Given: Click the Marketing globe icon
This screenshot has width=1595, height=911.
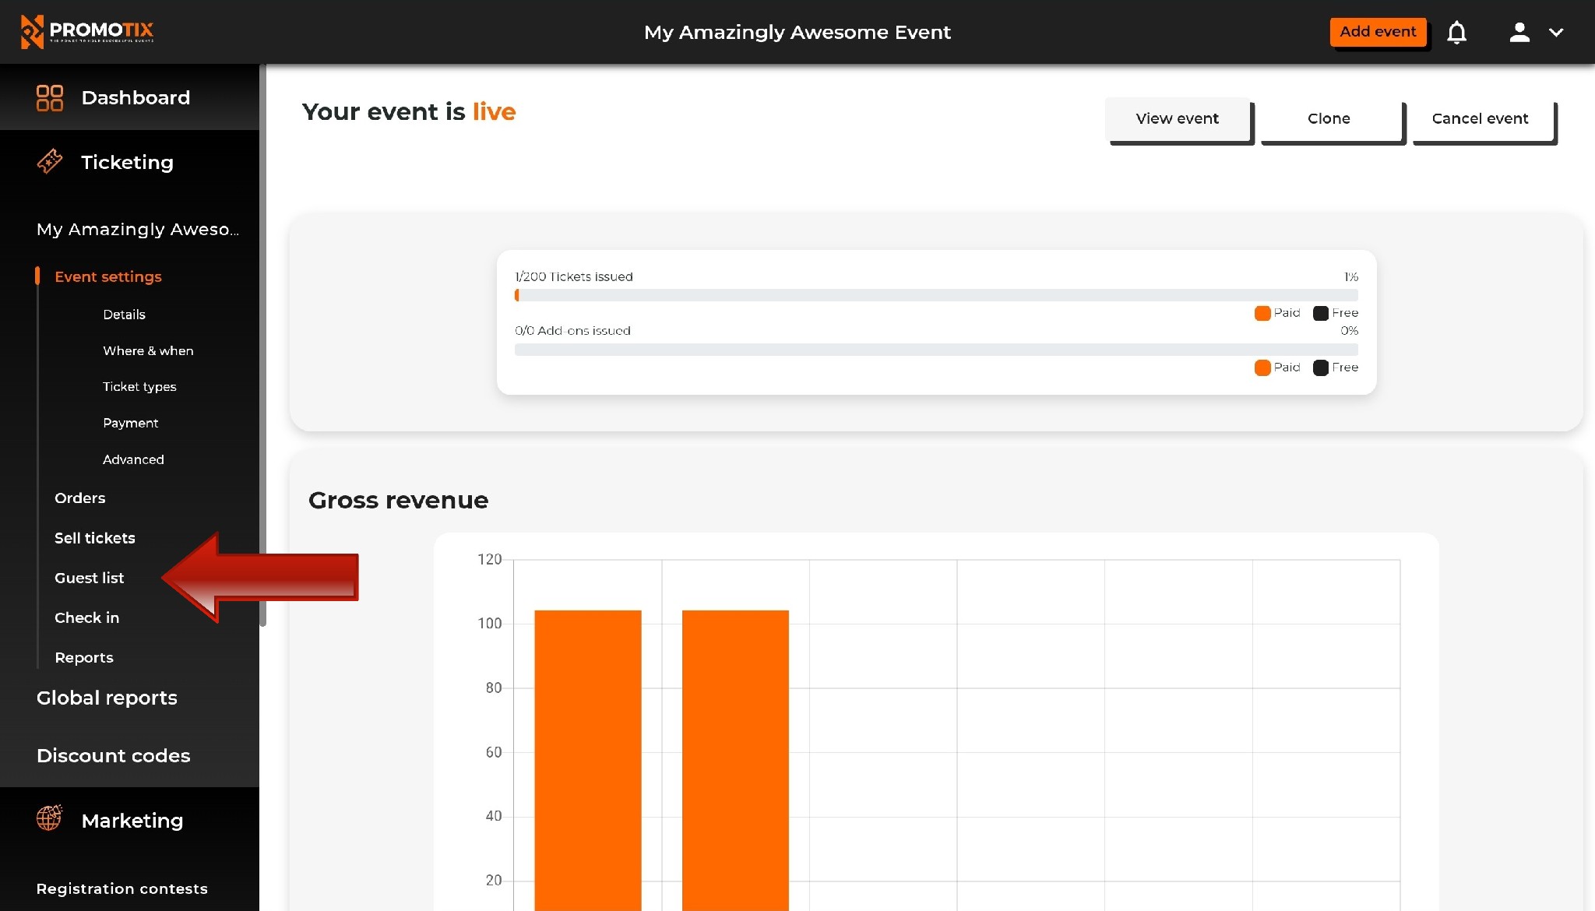Looking at the screenshot, I should (49, 818).
